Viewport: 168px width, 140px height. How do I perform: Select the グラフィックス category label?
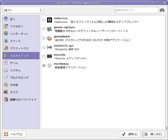(19, 48)
